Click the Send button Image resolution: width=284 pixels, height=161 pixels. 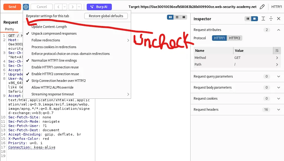click(x=12, y=7)
